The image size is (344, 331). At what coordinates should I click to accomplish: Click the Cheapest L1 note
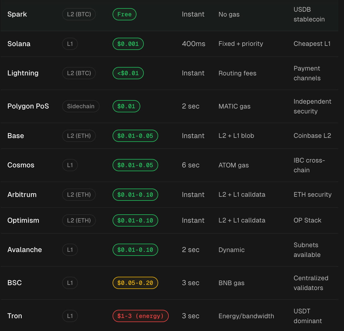pos(312,44)
